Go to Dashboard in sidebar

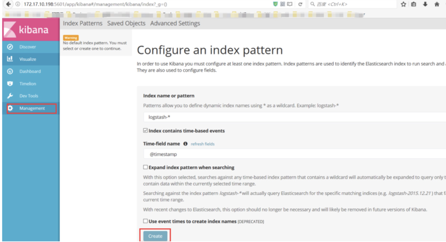(x=31, y=71)
